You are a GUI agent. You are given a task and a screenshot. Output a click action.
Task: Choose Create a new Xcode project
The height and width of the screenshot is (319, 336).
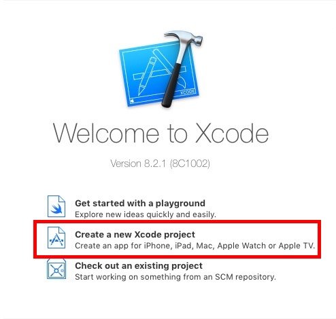pos(135,234)
